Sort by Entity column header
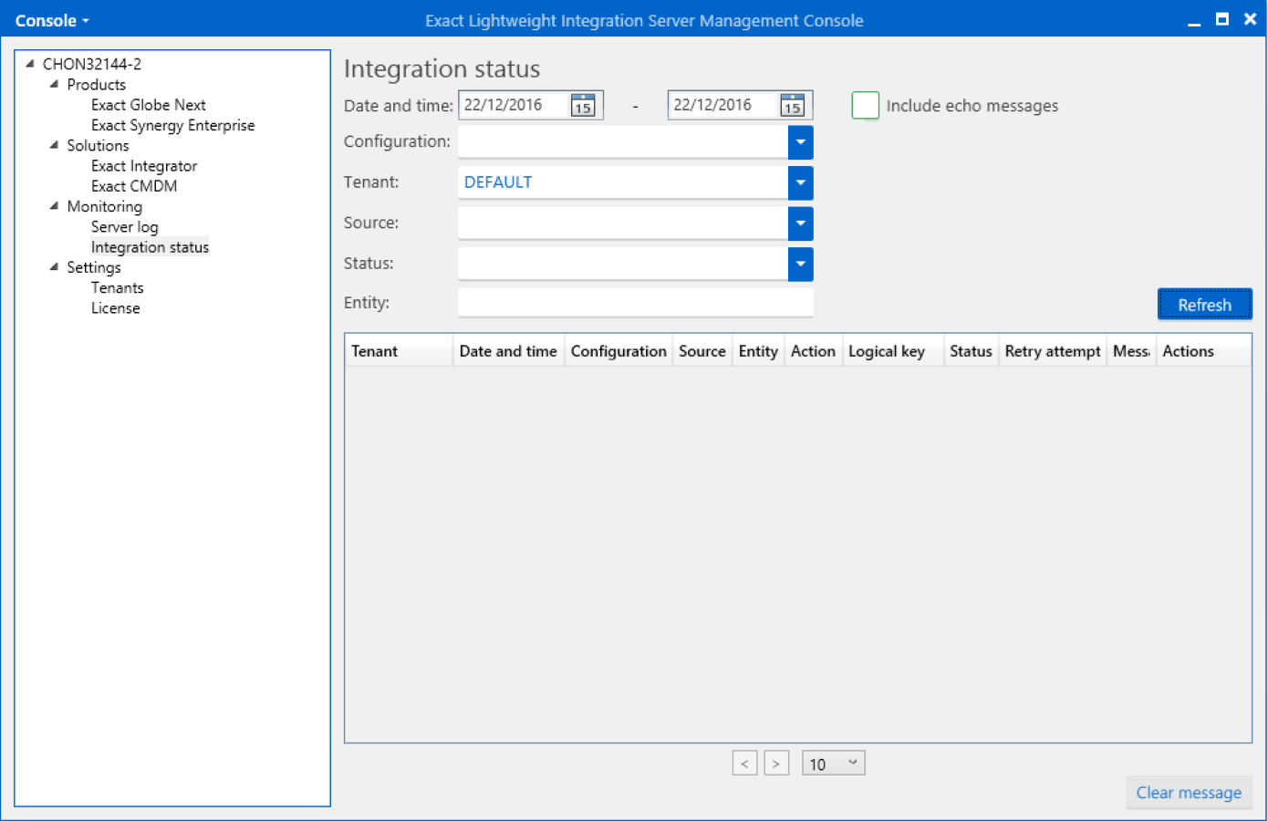This screenshot has height=821, width=1268. (x=758, y=351)
